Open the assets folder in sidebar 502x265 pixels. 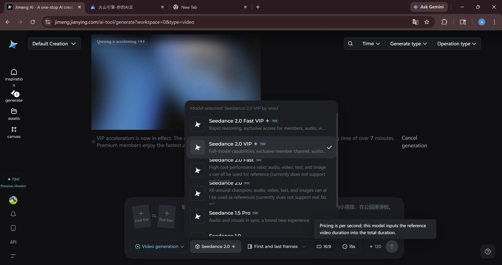pyautogui.click(x=14, y=114)
